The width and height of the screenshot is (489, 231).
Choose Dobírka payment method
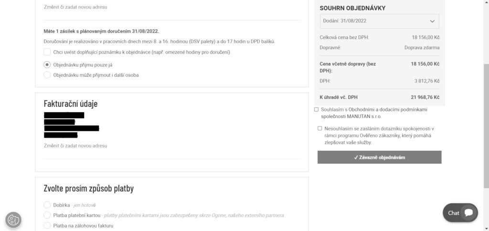(x=47, y=205)
